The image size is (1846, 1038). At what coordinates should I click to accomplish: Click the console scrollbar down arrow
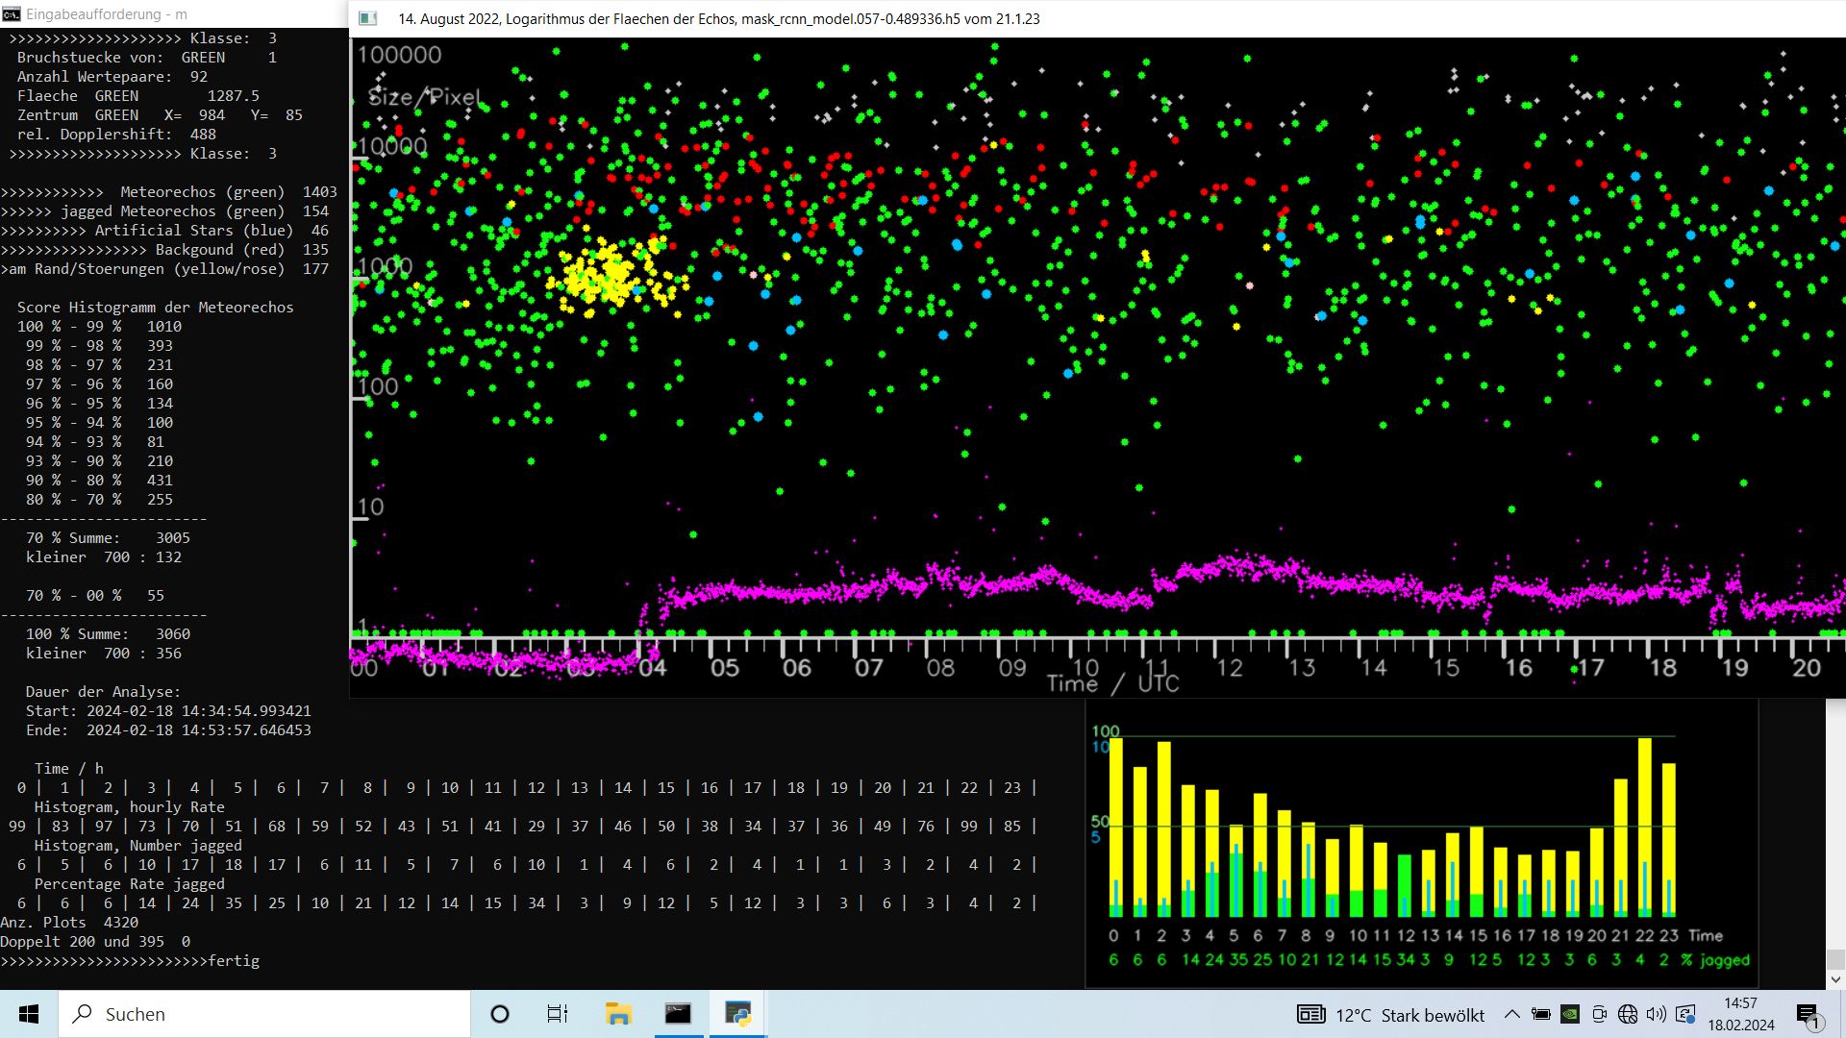1835,979
